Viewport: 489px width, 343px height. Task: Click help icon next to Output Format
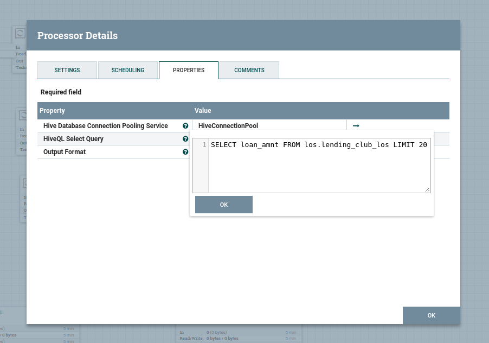[x=185, y=152]
